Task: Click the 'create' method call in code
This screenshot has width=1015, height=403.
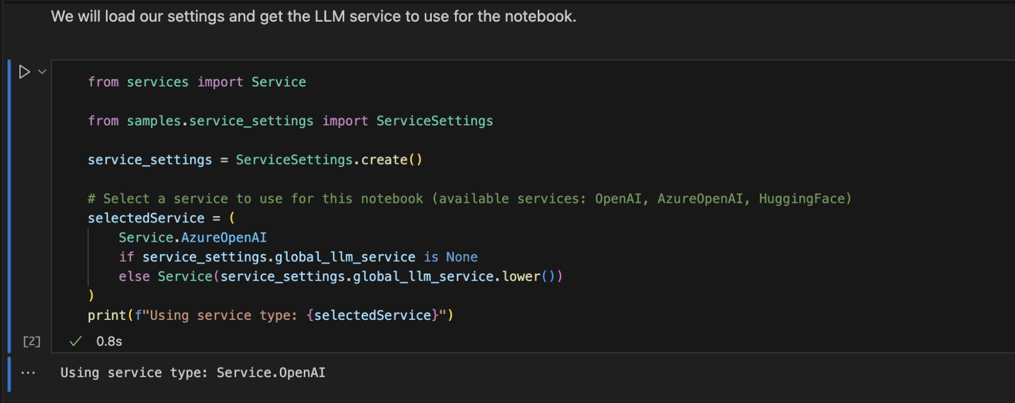Action: pos(384,160)
